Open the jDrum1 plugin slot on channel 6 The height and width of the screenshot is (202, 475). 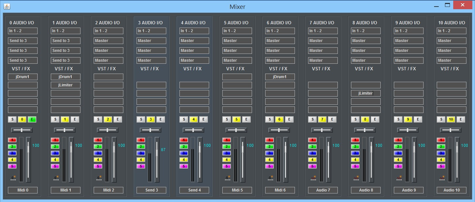280,77
